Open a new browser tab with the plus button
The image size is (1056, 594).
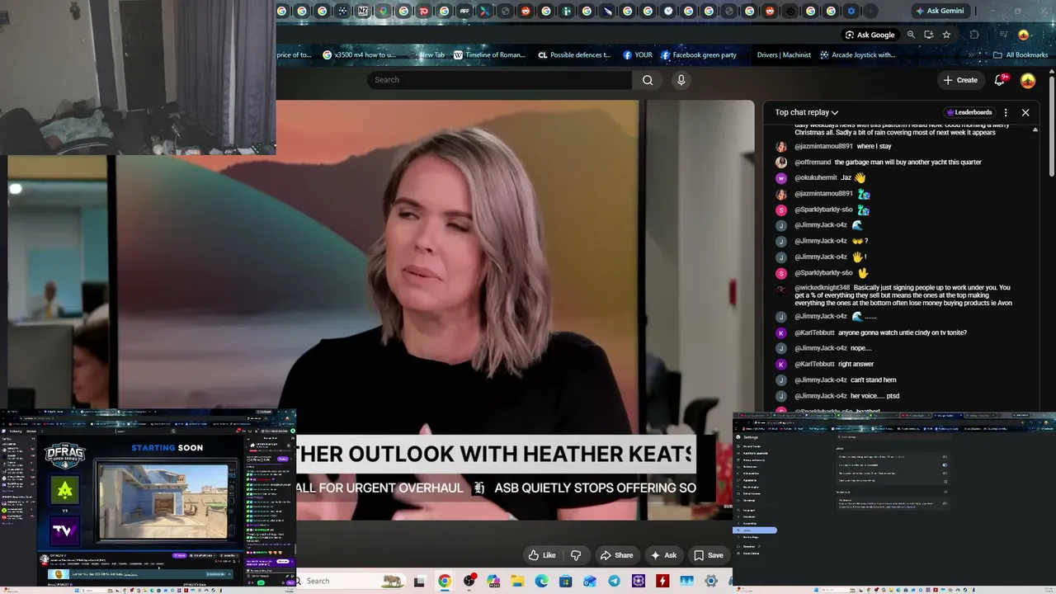click(870, 11)
